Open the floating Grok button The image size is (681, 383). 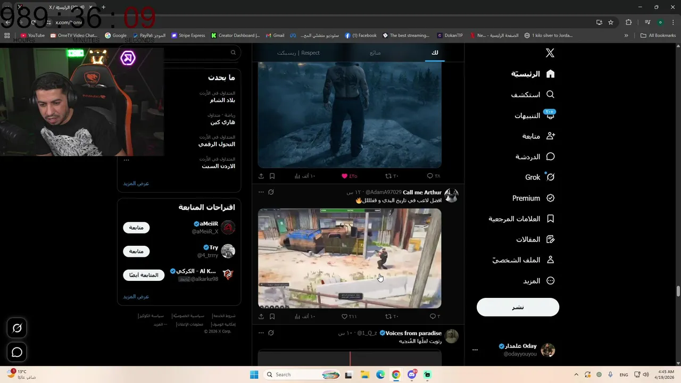pyautogui.click(x=17, y=328)
